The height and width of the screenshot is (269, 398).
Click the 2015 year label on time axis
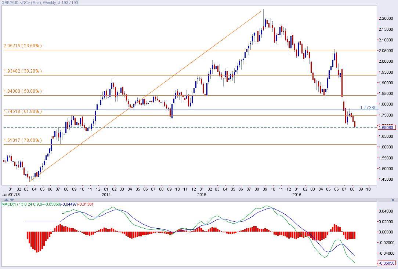coord(202,195)
